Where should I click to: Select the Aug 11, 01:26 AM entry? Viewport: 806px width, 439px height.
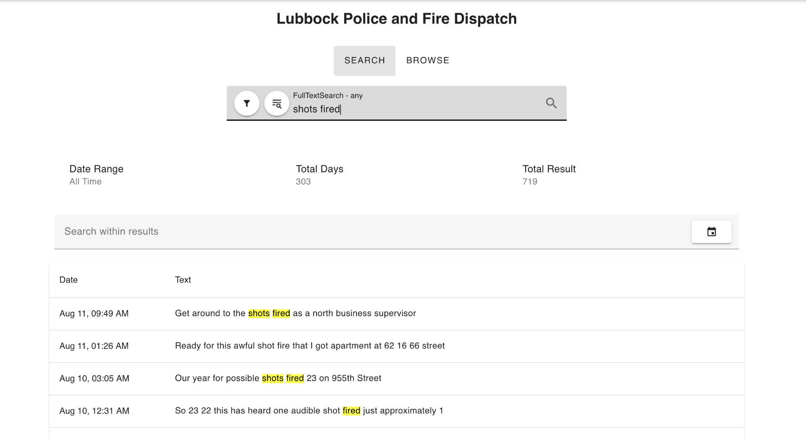[94, 346]
